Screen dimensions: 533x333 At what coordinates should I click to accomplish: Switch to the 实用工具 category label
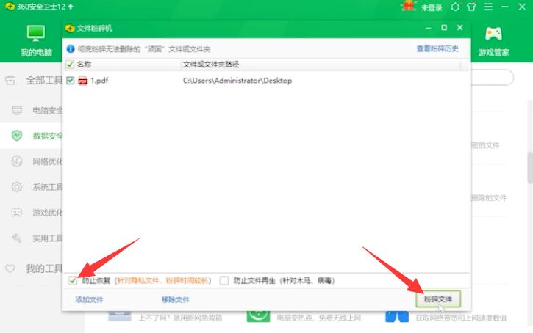pyautogui.click(x=48, y=238)
